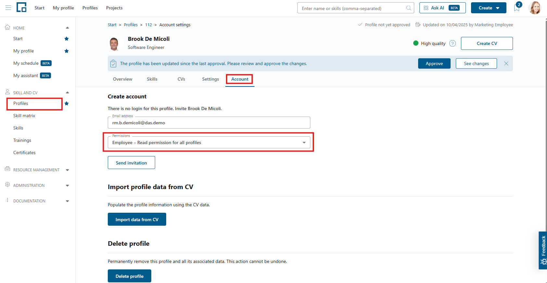Open My schedule beta in sidebar
The image size is (547, 283).
(x=32, y=63)
